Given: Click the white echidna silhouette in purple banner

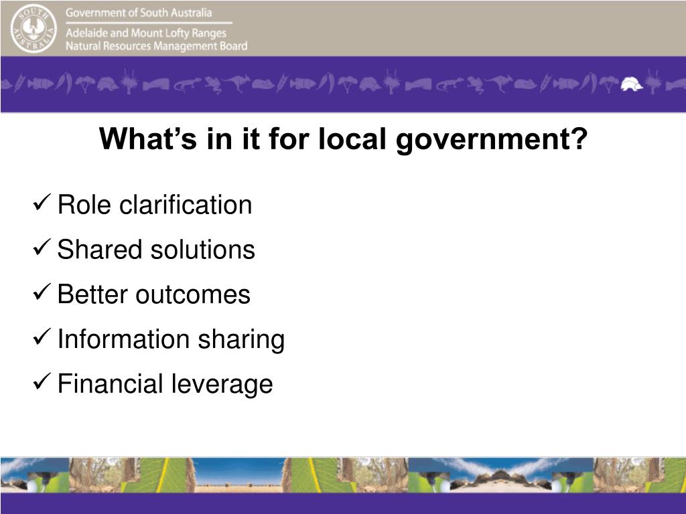Looking at the screenshot, I should (631, 83).
